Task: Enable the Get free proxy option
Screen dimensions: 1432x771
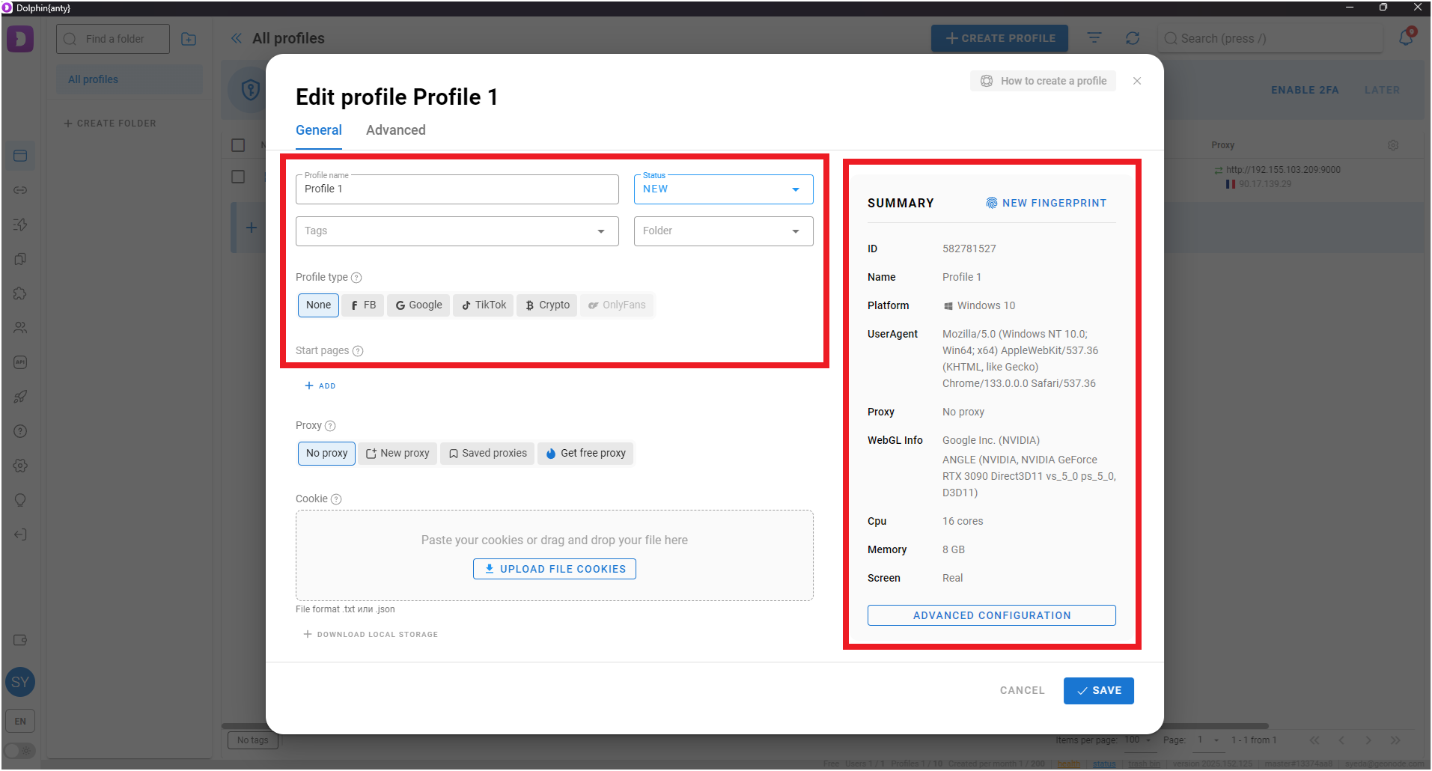Action: coord(585,453)
